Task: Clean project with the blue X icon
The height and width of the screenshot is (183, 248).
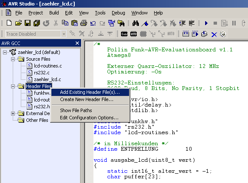Action: tap(214, 34)
